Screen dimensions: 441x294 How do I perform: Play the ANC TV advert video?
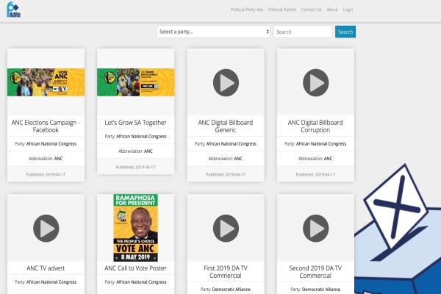46,228
